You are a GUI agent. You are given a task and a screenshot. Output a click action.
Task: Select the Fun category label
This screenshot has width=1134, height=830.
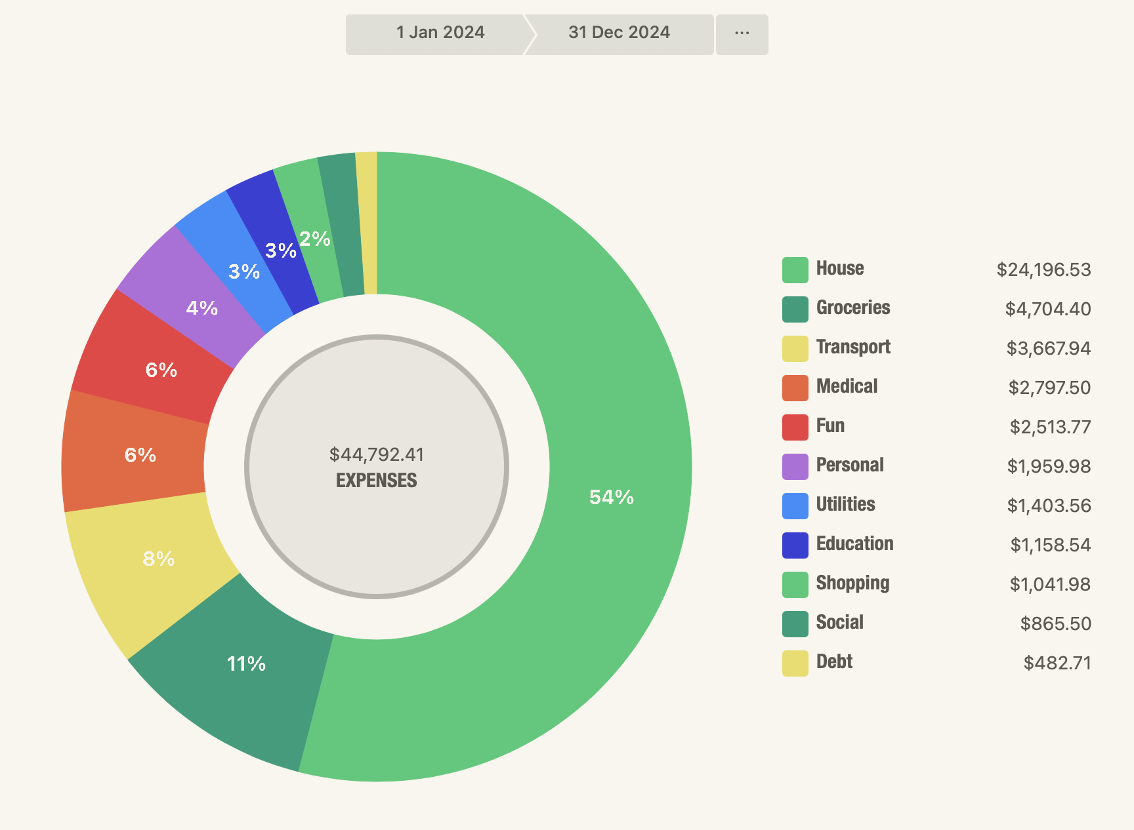click(830, 426)
